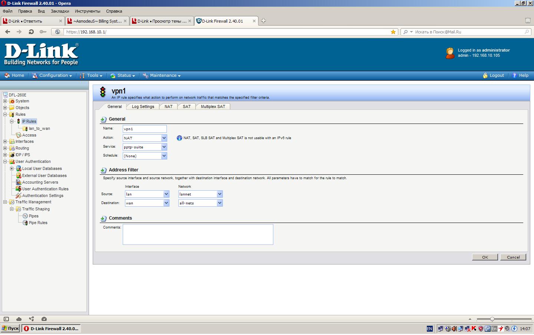Click the trash icon for closed tabs
Image resolution: width=534 pixels, height=335 pixels.
click(528, 21)
